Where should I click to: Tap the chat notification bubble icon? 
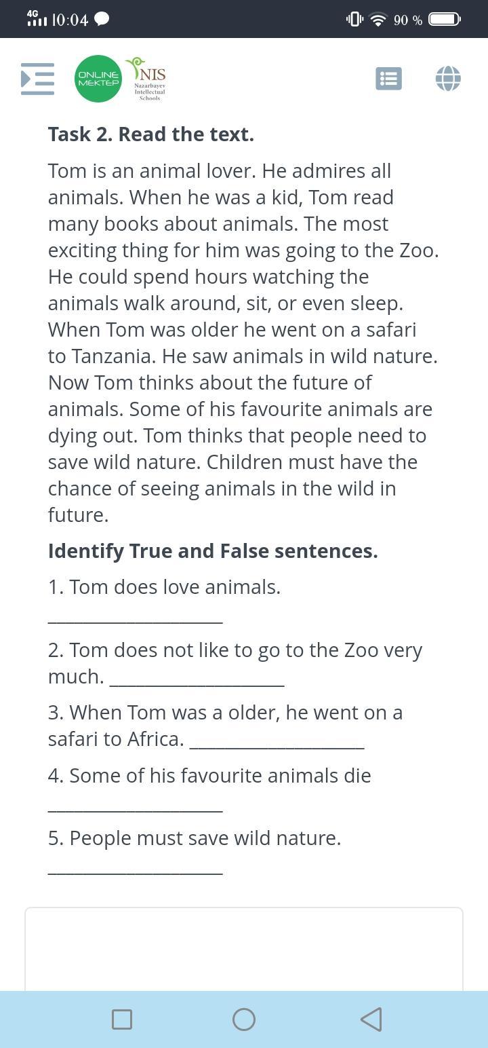102,20
